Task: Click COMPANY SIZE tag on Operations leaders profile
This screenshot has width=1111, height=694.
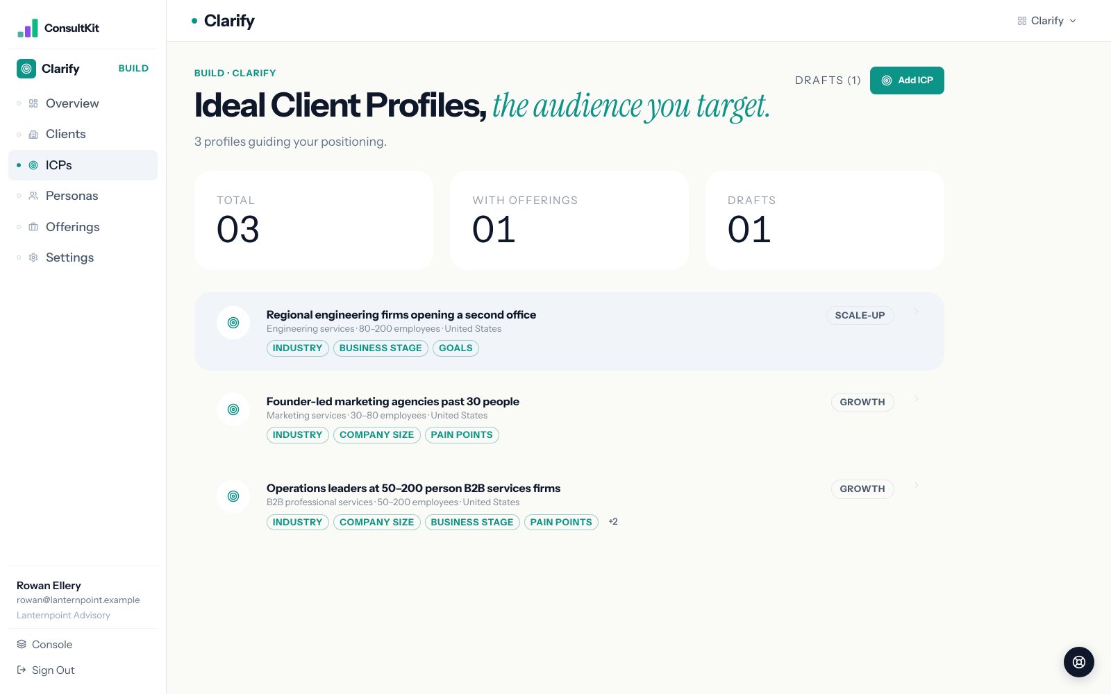Action: coord(376,522)
